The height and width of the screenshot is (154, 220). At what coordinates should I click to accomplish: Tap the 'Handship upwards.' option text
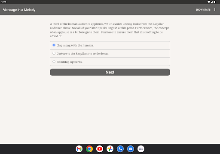click(x=69, y=62)
